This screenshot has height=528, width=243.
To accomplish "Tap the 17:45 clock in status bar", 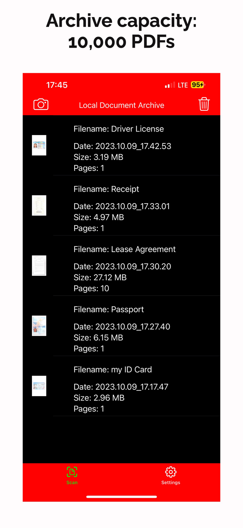I will pyautogui.click(x=57, y=85).
